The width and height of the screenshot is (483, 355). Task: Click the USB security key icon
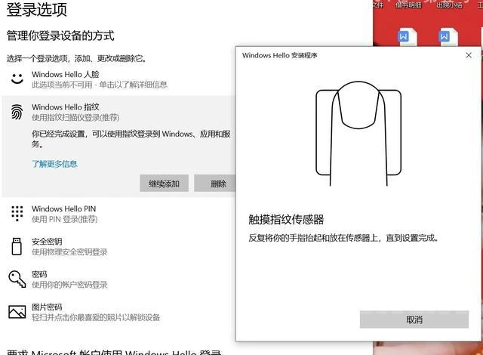(17, 246)
